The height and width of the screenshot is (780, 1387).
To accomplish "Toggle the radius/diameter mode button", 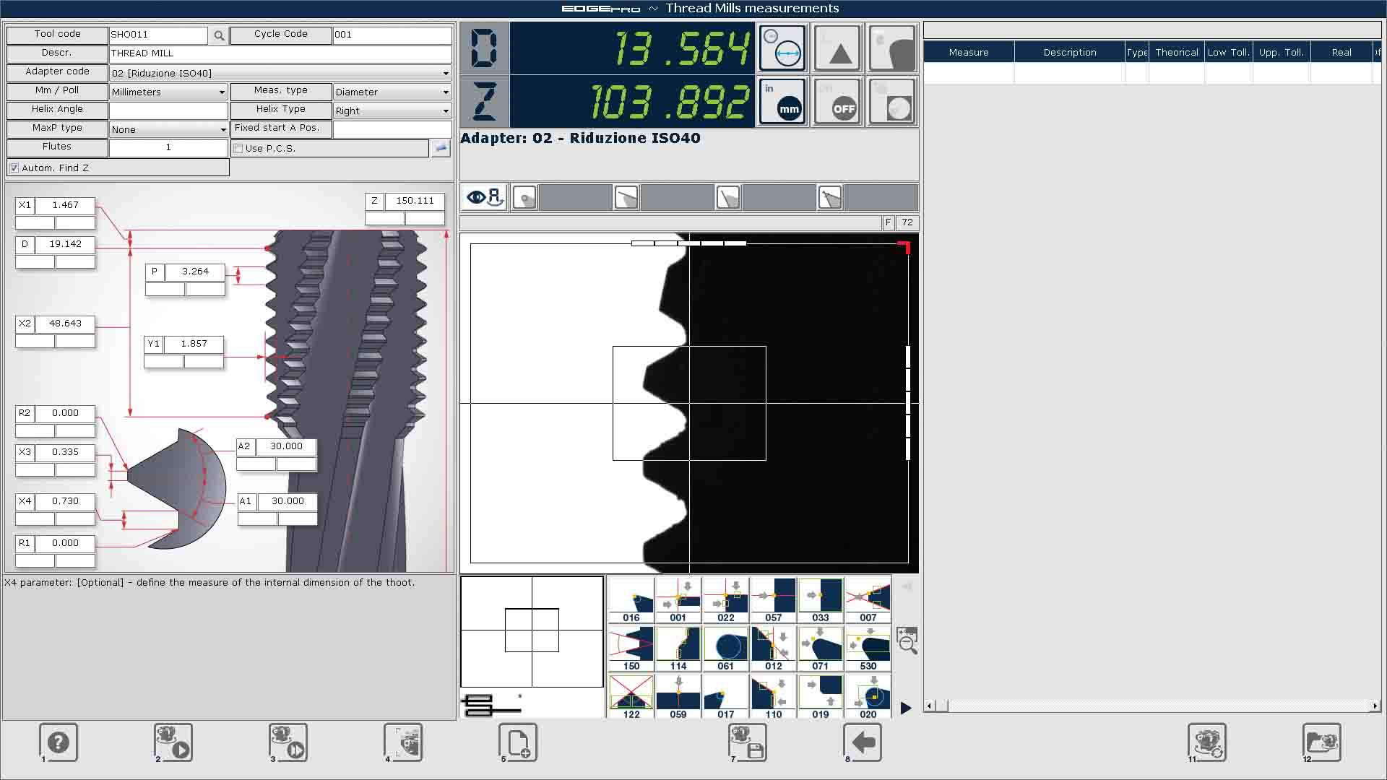I will [782, 48].
